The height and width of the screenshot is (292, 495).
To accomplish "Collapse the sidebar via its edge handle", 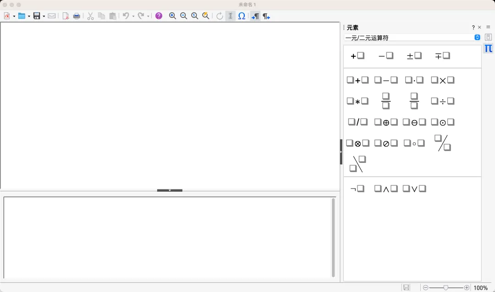I will coord(341,151).
